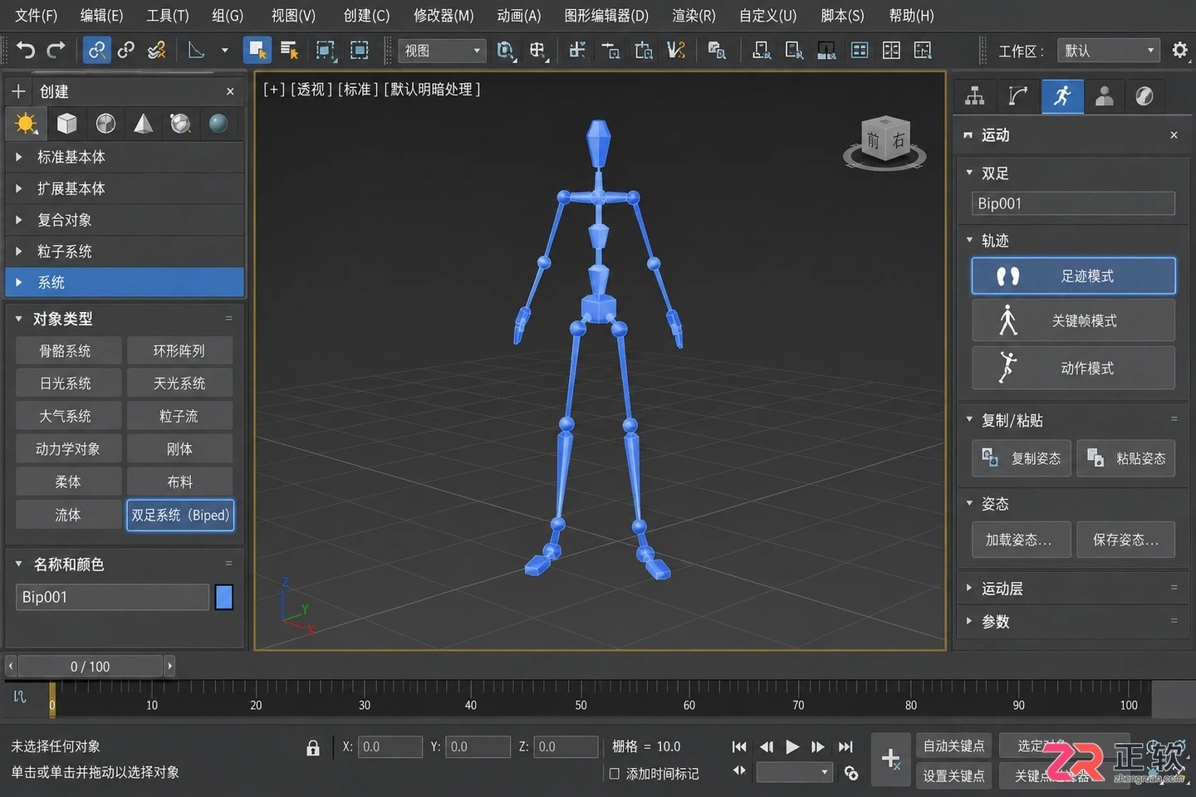This screenshot has width=1196, height=797.
Task: Toggle Keyframe Mode (关键帧模式)
Action: (x=1074, y=320)
